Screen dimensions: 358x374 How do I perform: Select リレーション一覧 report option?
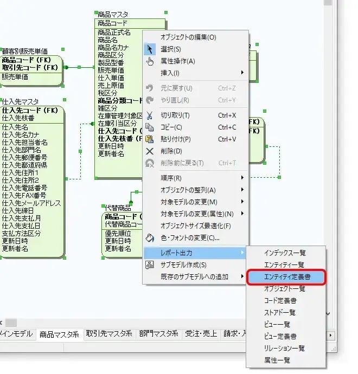tap(284, 348)
